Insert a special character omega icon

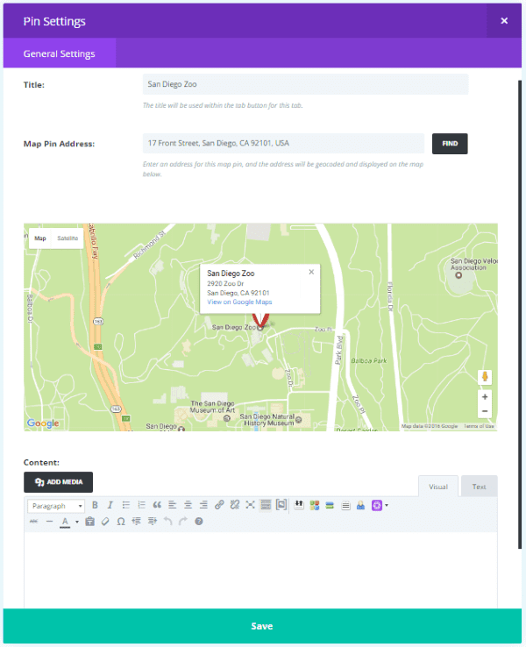point(121,522)
